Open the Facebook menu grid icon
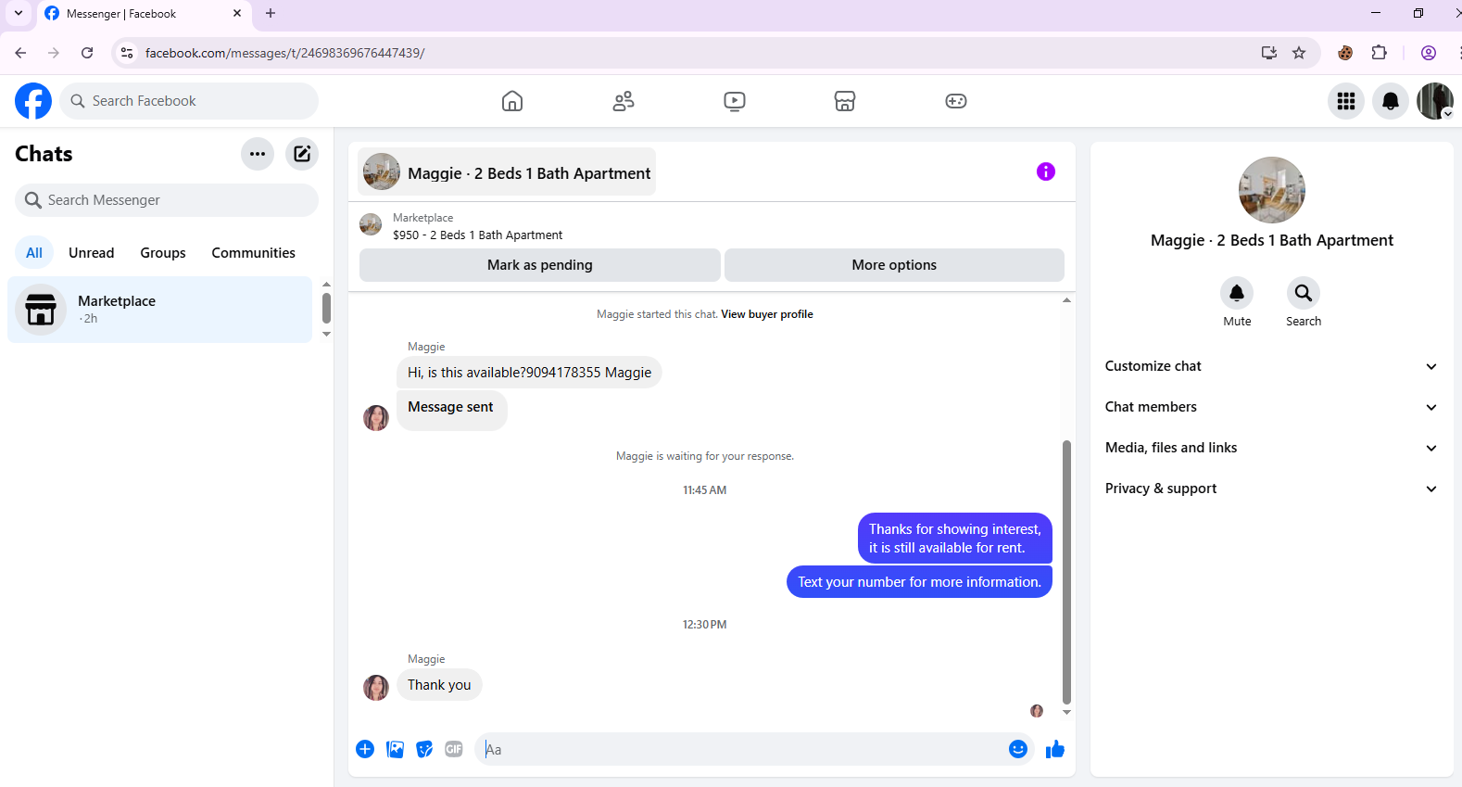 (1346, 101)
